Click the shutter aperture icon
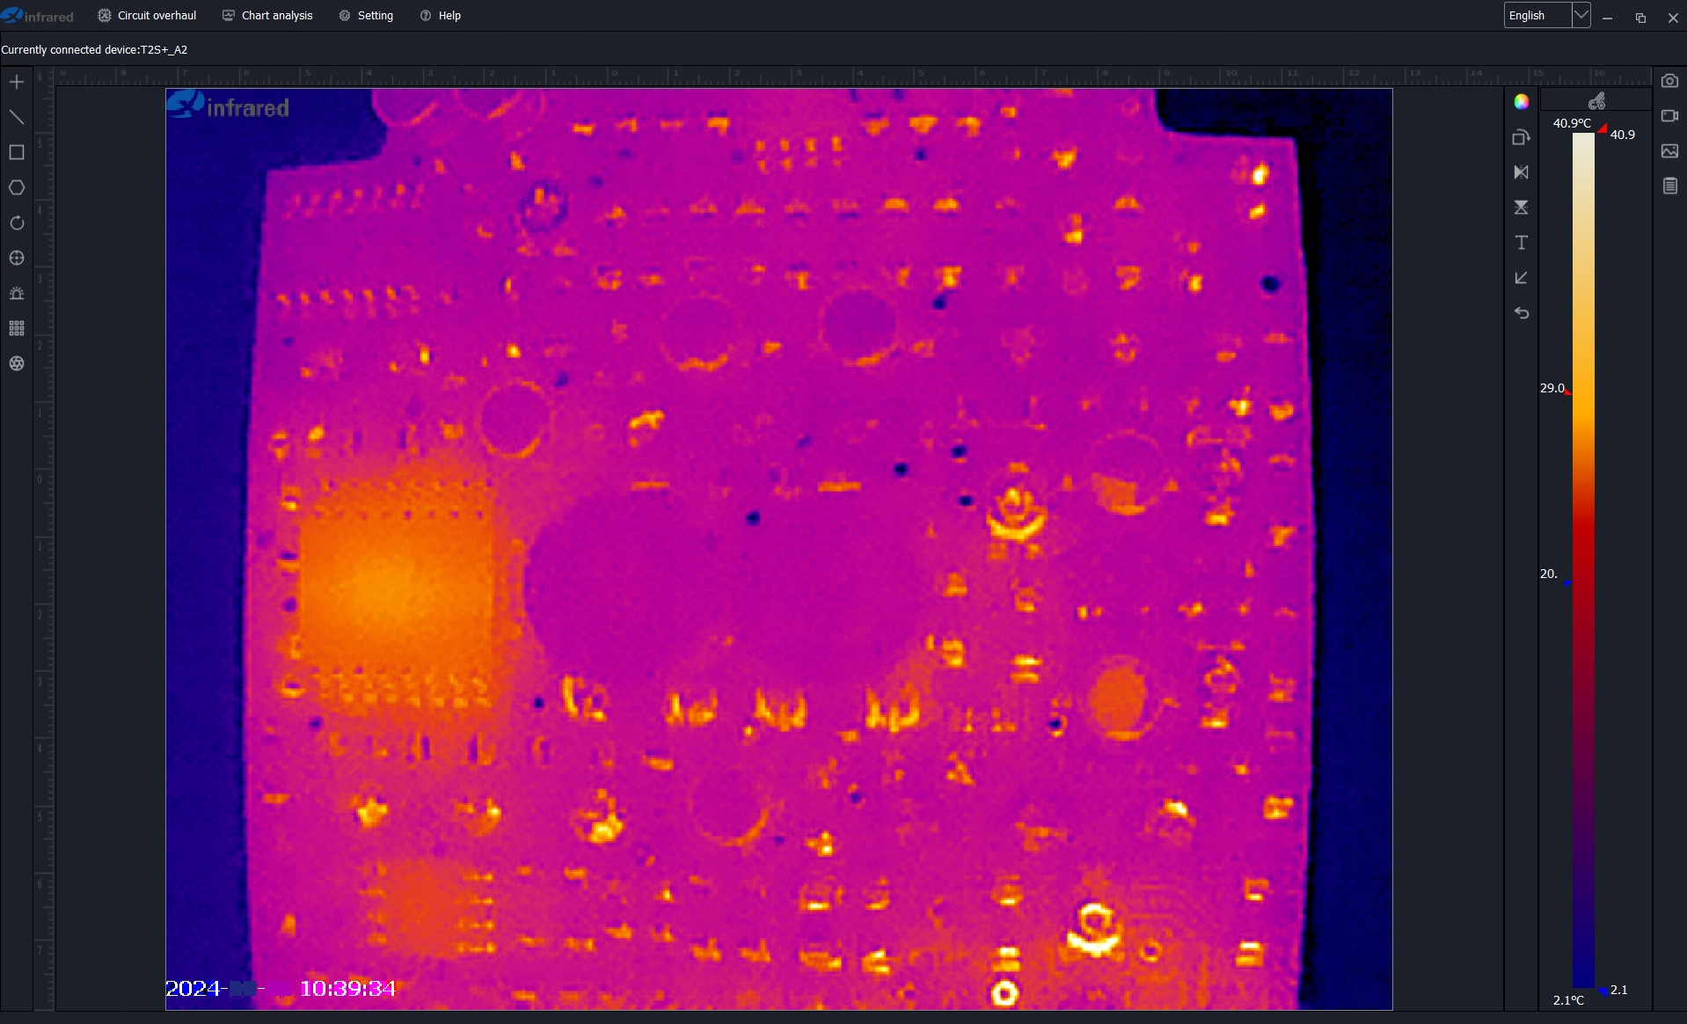The width and height of the screenshot is (1687, 1024). (17, 364)
